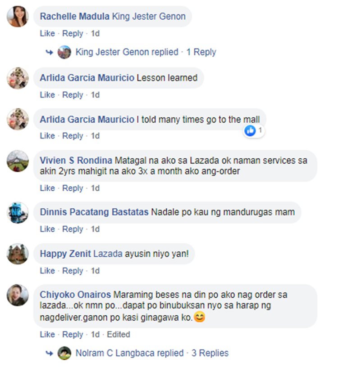Reply to Chiyoko Onairos's comment
338x367 pixels.
click(x=73, y=335)
